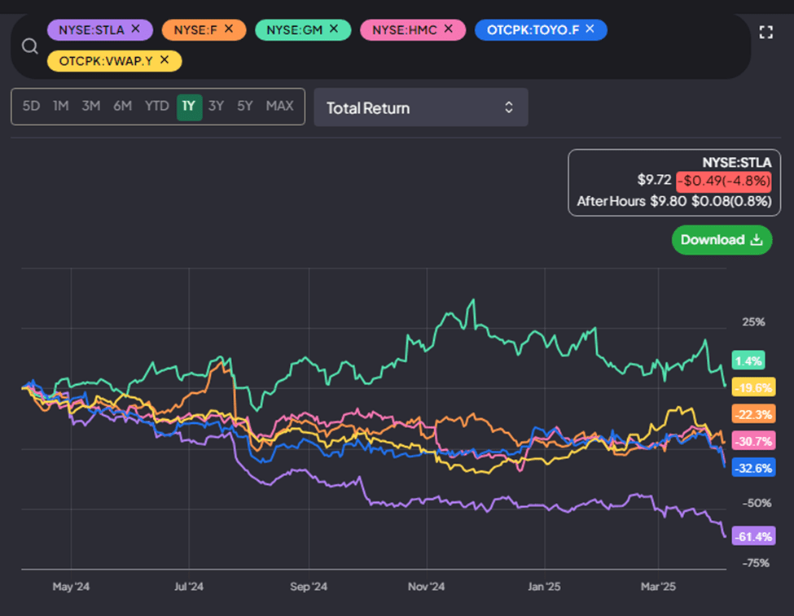This screenshot has height=616, width=794.
Task: Open the Total Return dropdown
Action: (x=420, y=107)
